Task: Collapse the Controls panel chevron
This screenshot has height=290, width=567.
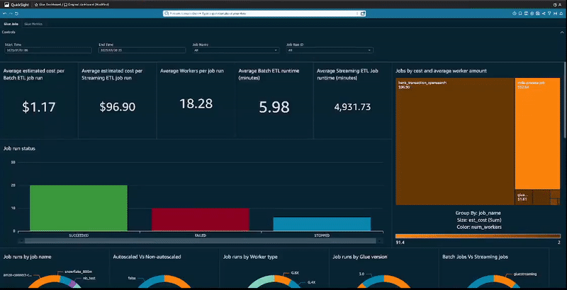Action: point(561,32)
